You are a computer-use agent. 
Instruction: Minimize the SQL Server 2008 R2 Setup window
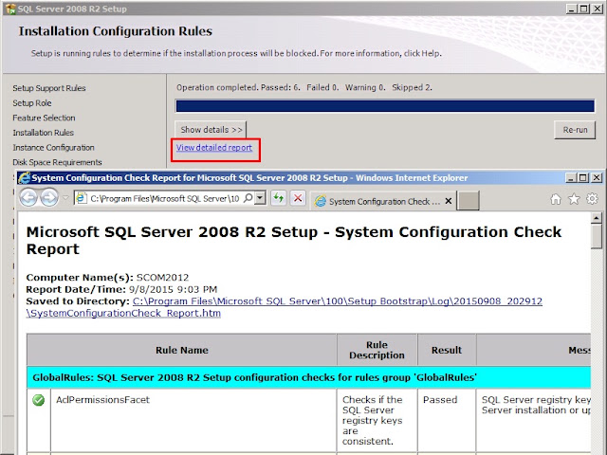[572, 9]
